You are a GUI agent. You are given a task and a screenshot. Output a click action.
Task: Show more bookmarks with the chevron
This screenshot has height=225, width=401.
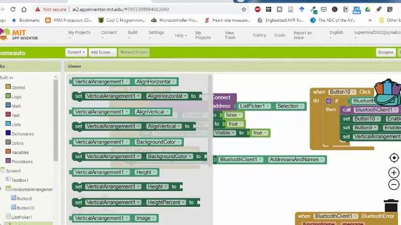[x=370, y=20]
